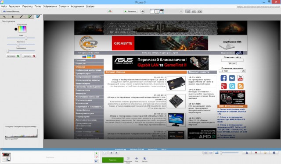Click the Cancel button with red icon
Screen dimensions: 281x164
tap(29, 56)
